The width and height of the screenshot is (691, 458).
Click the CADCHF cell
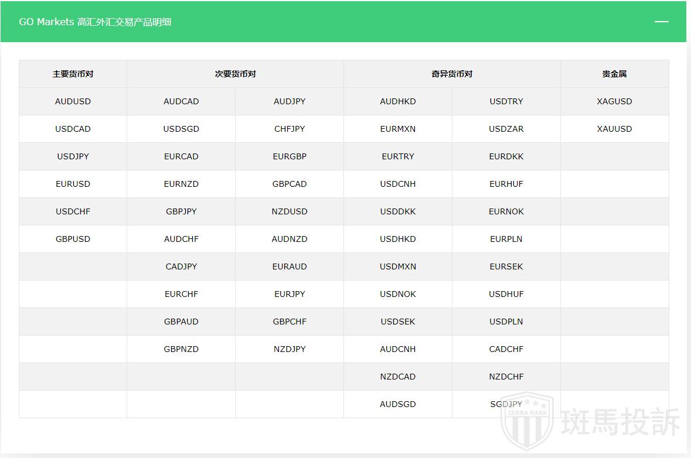pos(506,349)
